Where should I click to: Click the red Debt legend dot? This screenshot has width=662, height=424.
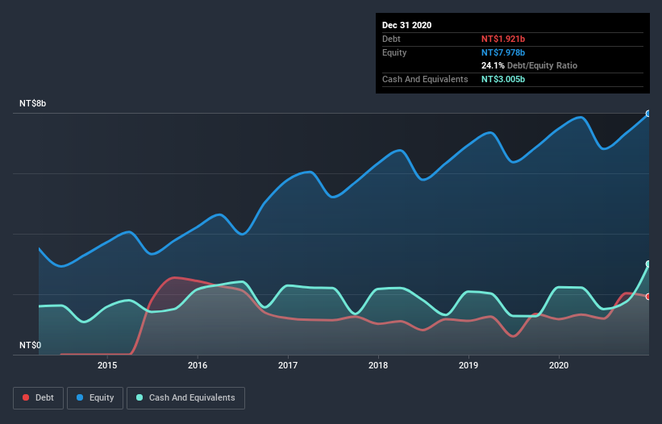point(26,397)
